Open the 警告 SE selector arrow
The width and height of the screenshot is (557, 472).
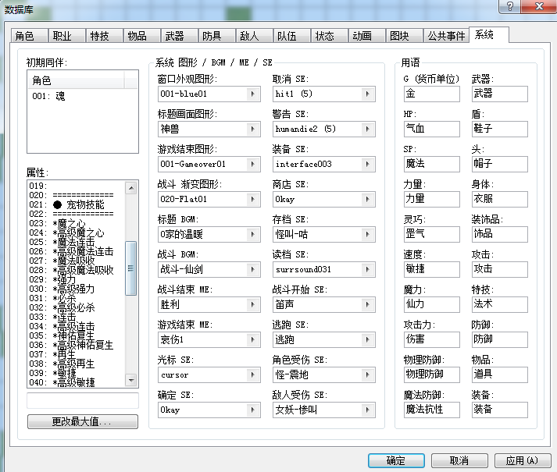click(x=368, y=130)
